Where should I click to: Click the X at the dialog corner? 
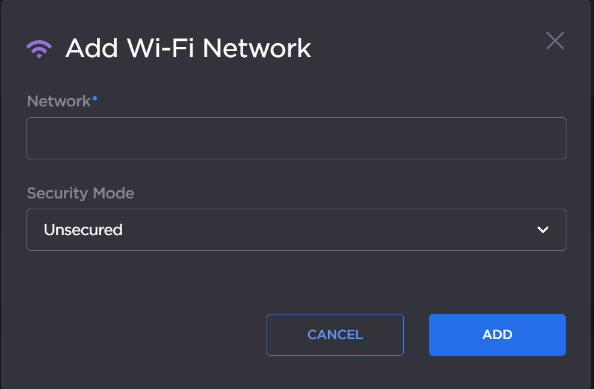[554, 41]
